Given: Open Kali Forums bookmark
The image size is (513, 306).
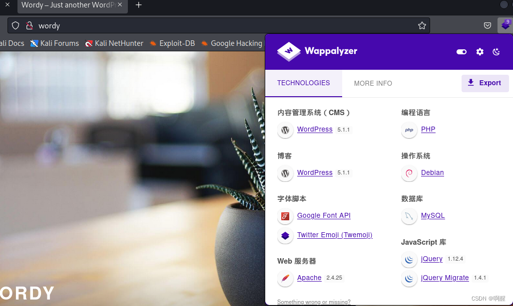Looking at the screenshot, I should pyautogui.click(x=54, y=43).
